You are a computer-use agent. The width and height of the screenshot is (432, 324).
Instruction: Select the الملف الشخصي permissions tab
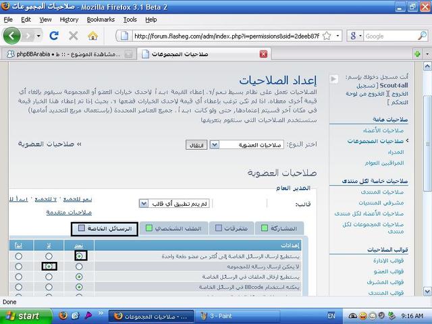(173, 228)
